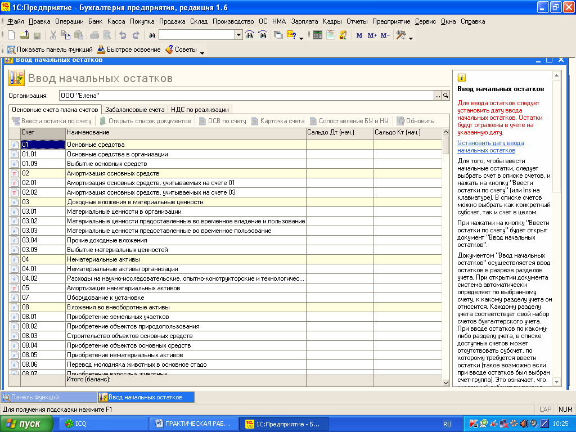Click the Copy toolbar icon

click(x=66, y=35)
